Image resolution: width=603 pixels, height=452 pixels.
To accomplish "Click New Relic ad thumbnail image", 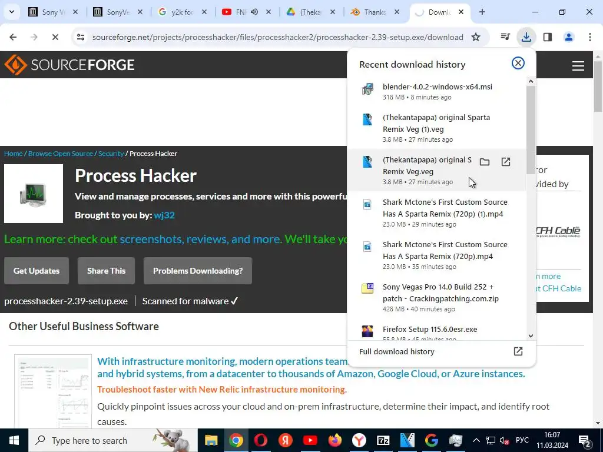I will [x=53, y=391].
